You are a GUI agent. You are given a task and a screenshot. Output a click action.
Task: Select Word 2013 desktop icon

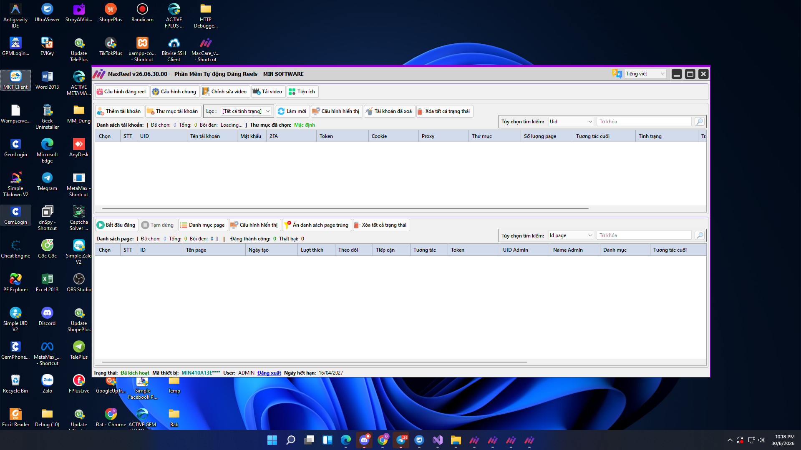(47, 80)
